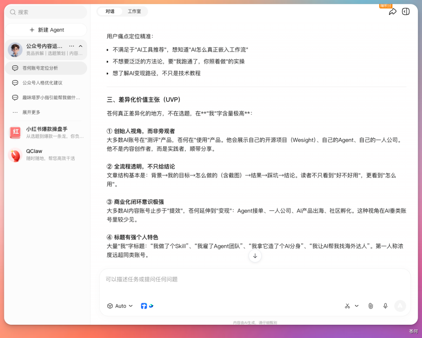Open more options for 公众号内容运营 agent
Viewport: 422px width, 338px height.
tap(72, 46)
